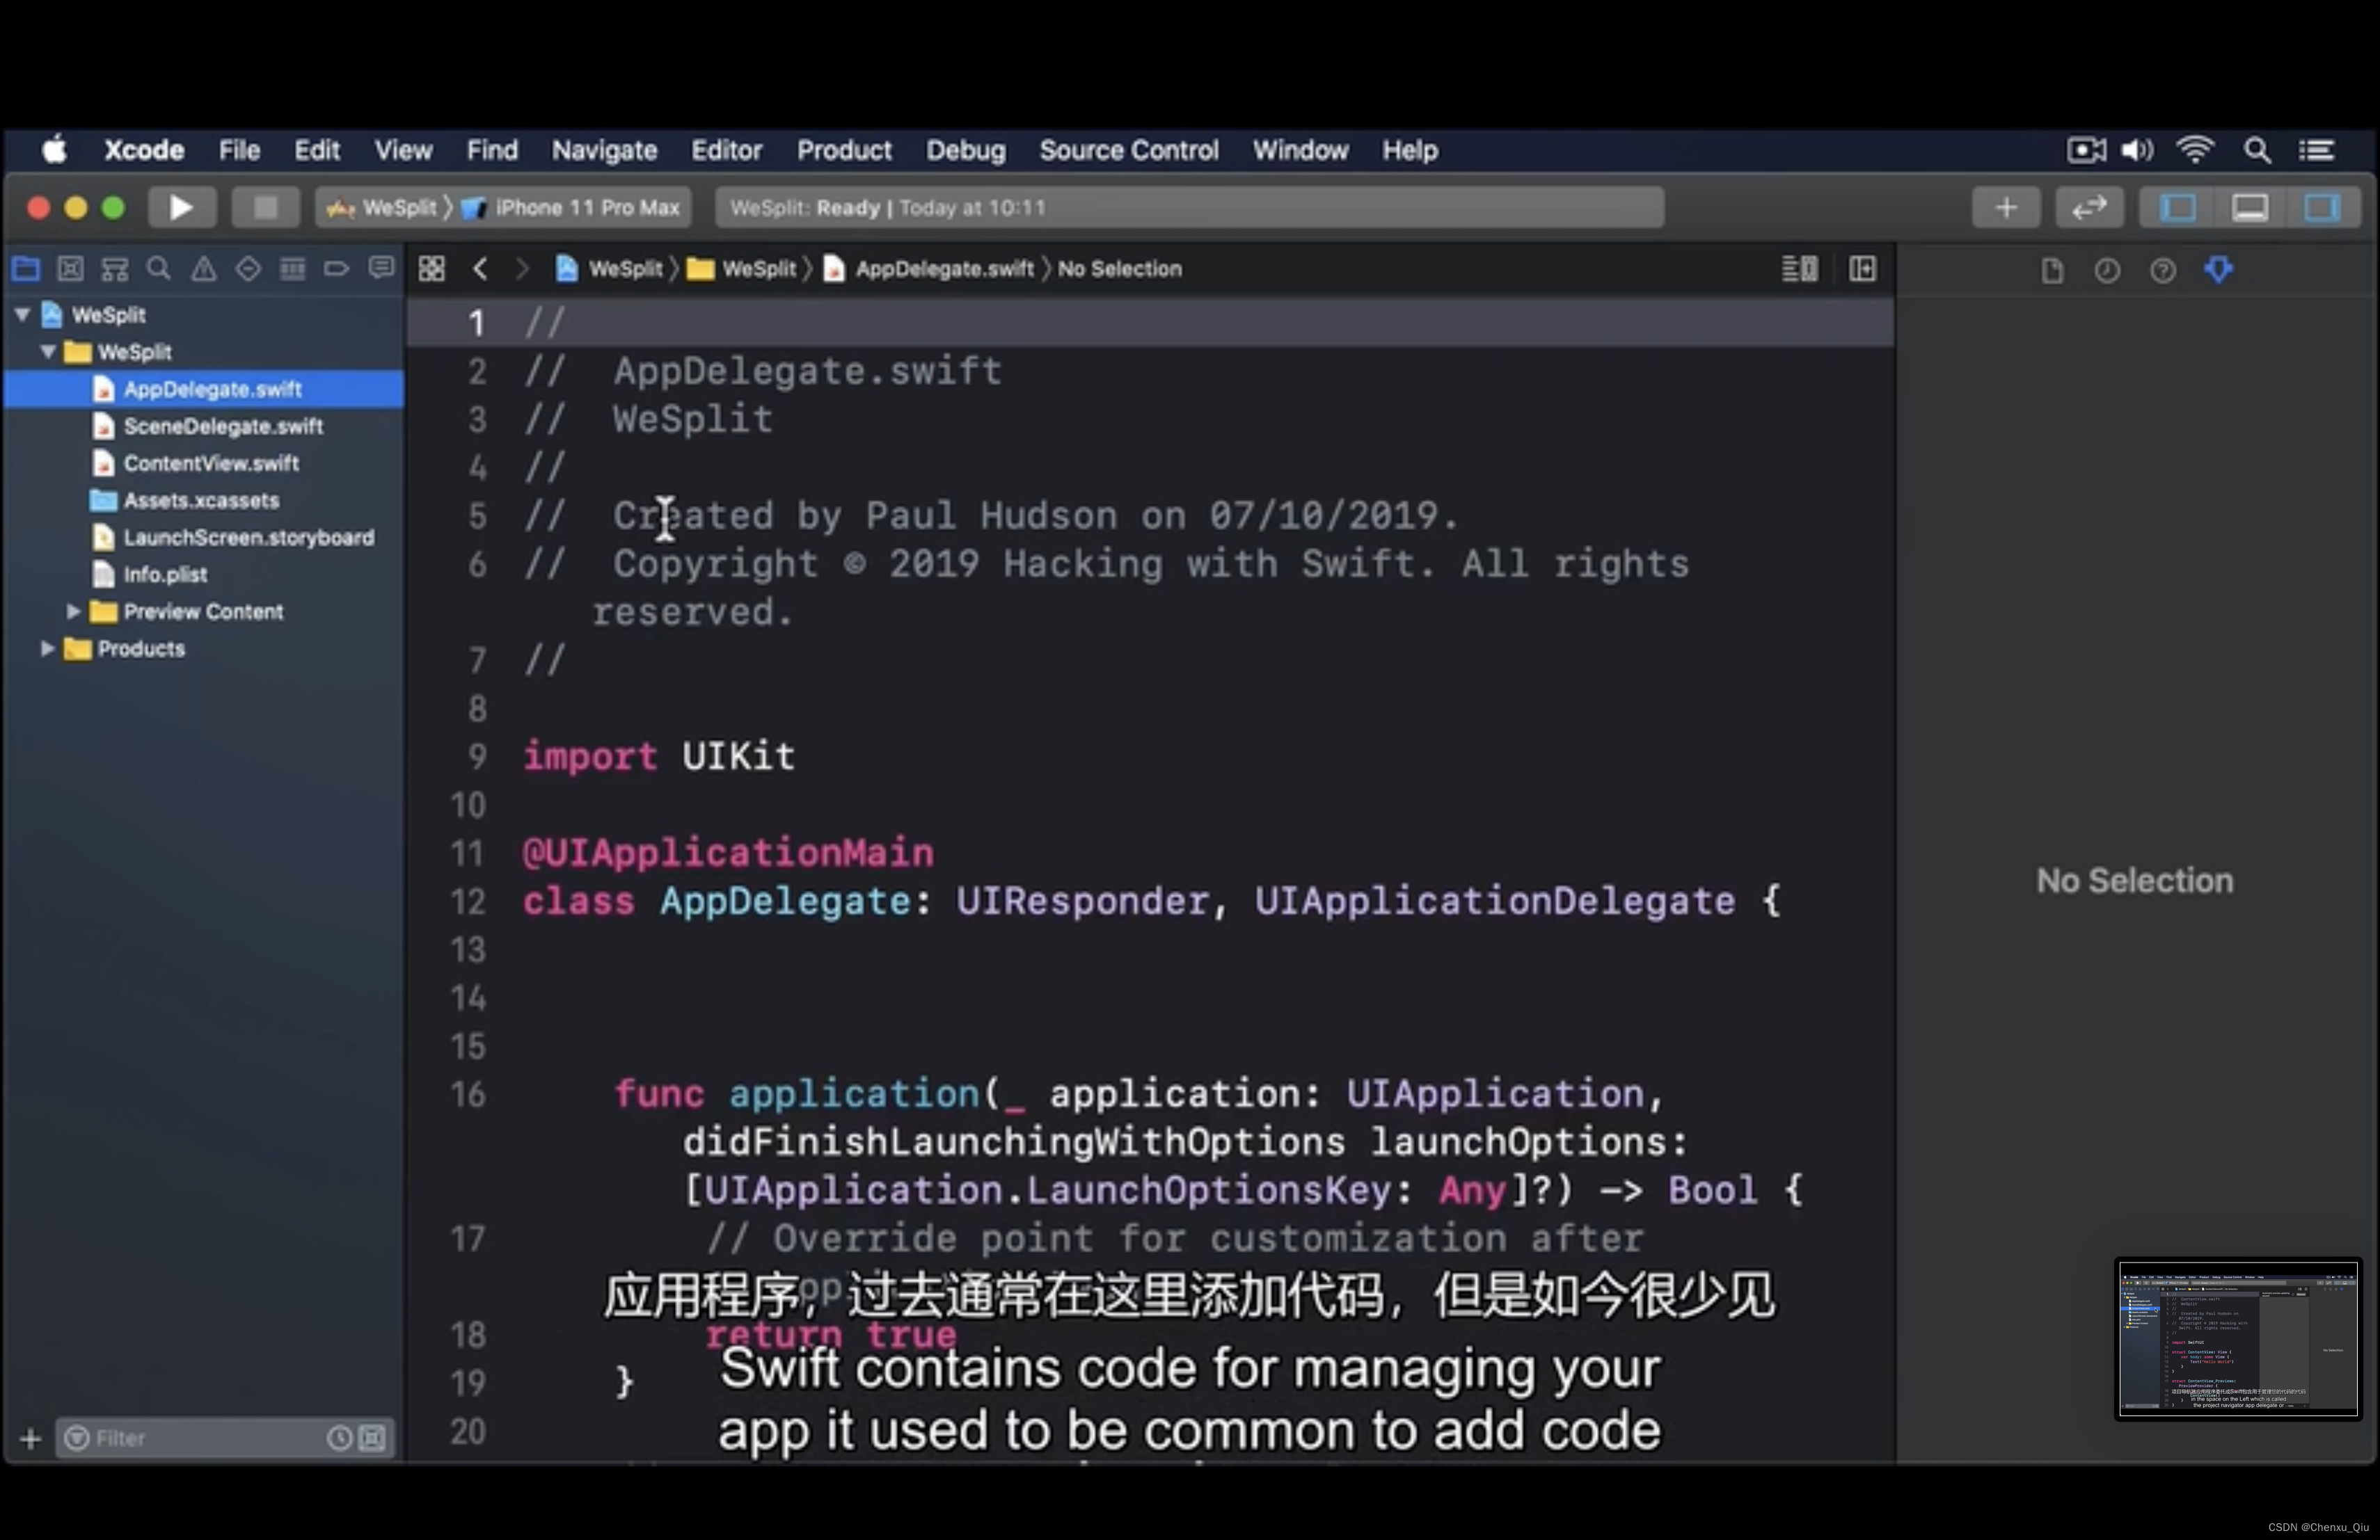Click AppDelegate.swift in the jump bar

pos(943,268)
